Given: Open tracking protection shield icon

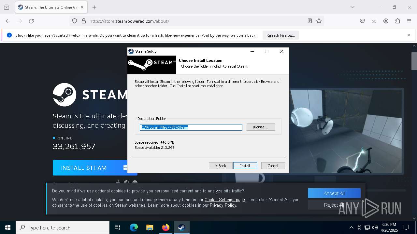Looking at the screenshot, I should point(75,21).
